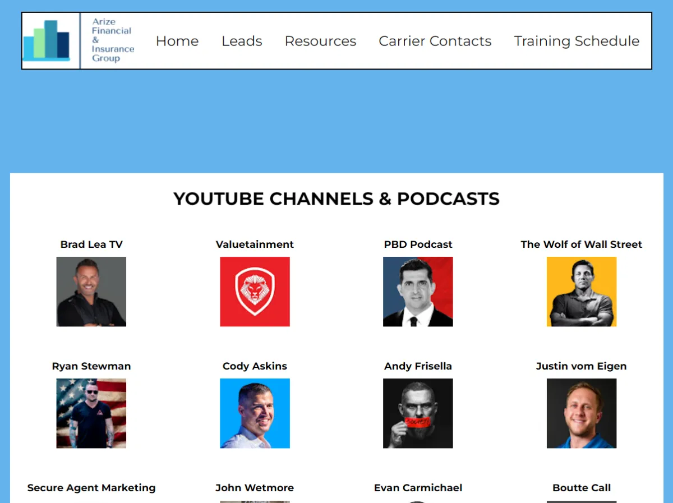Click the Valuetainment title text
This screenshot has height=503, width=673.
point(255,244)
